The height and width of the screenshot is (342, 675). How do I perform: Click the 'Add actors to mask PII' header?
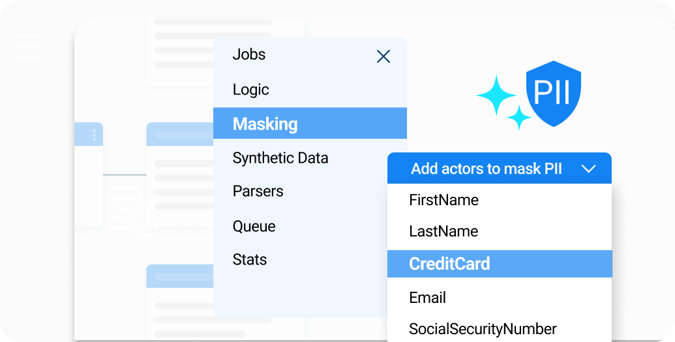[x=486, y=169]
